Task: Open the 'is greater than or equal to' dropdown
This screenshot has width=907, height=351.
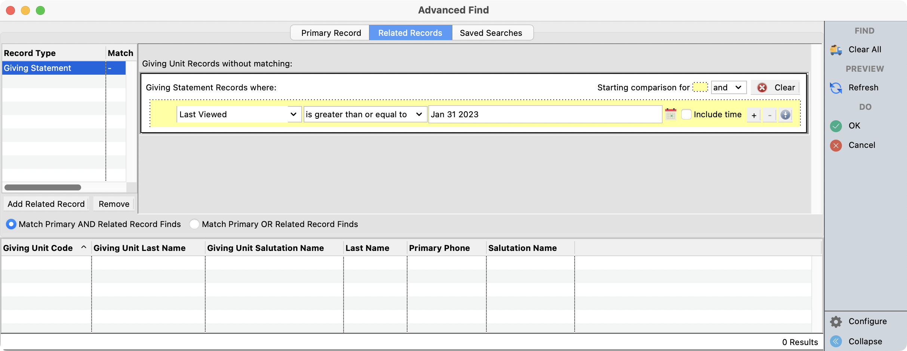Action: [x=365, y=114]
